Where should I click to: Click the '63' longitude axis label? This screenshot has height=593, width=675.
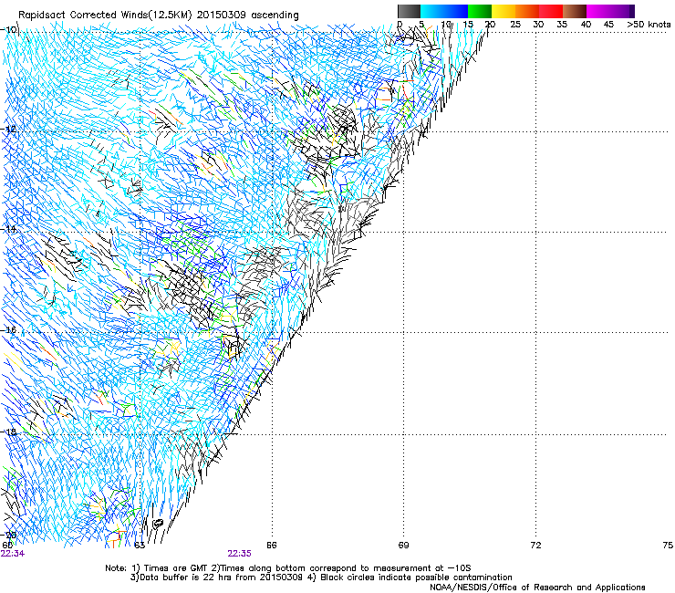pos(139,546)
